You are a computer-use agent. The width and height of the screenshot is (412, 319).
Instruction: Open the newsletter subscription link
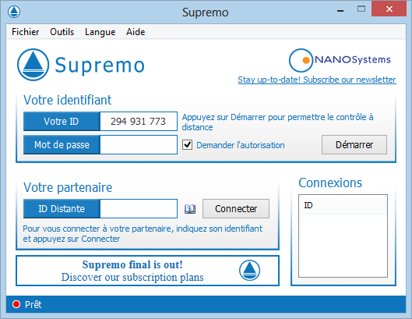[x=317, y=80]
